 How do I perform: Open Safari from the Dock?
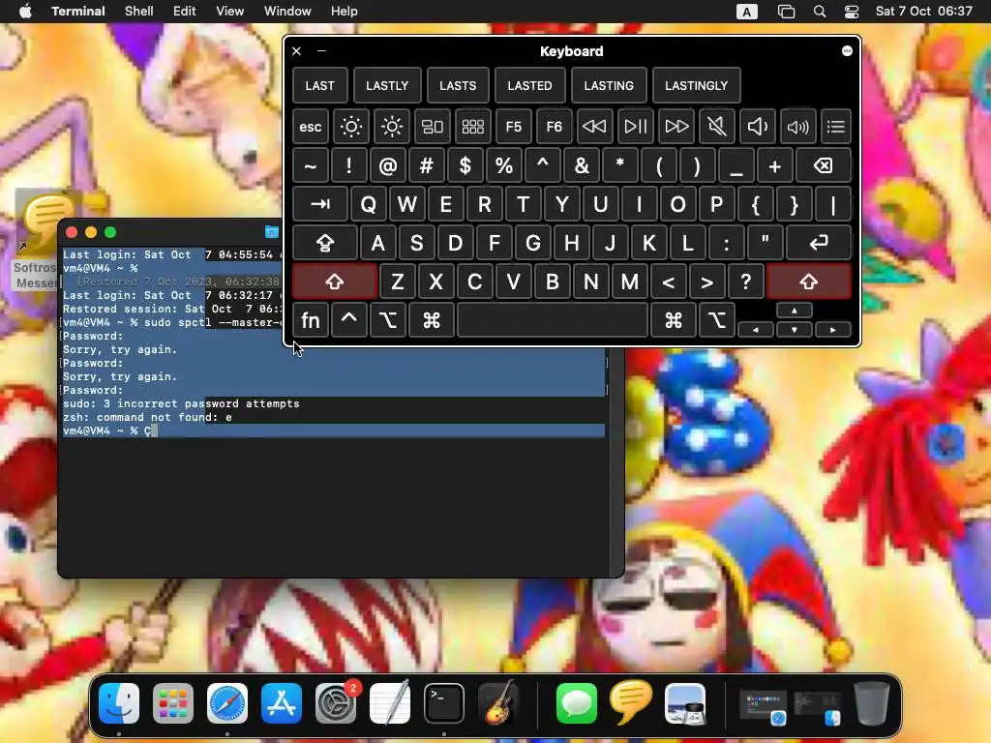pos(227,703)
